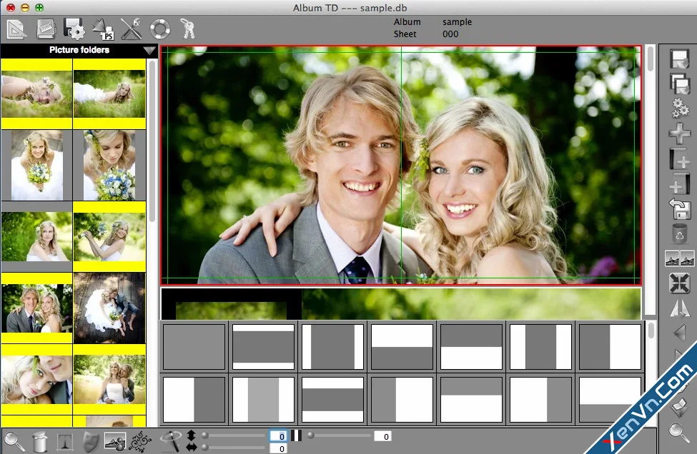Click the export to PS icon
This screenshot has width=697, height=454.
tap(103, 29)
